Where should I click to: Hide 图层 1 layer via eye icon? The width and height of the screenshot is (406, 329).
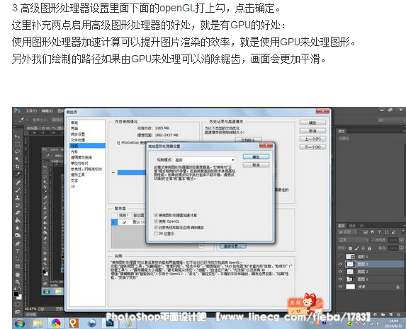click(x=340, y=279)
